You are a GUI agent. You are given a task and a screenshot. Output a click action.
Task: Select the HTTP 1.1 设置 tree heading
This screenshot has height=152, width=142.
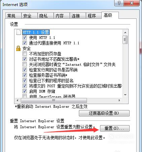[36, 32]
